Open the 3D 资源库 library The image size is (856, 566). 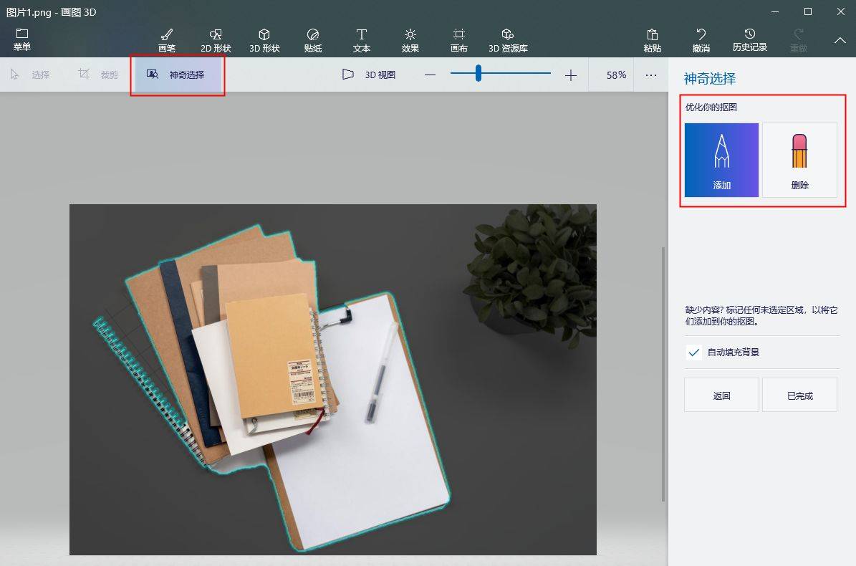(x=508, y=39)
